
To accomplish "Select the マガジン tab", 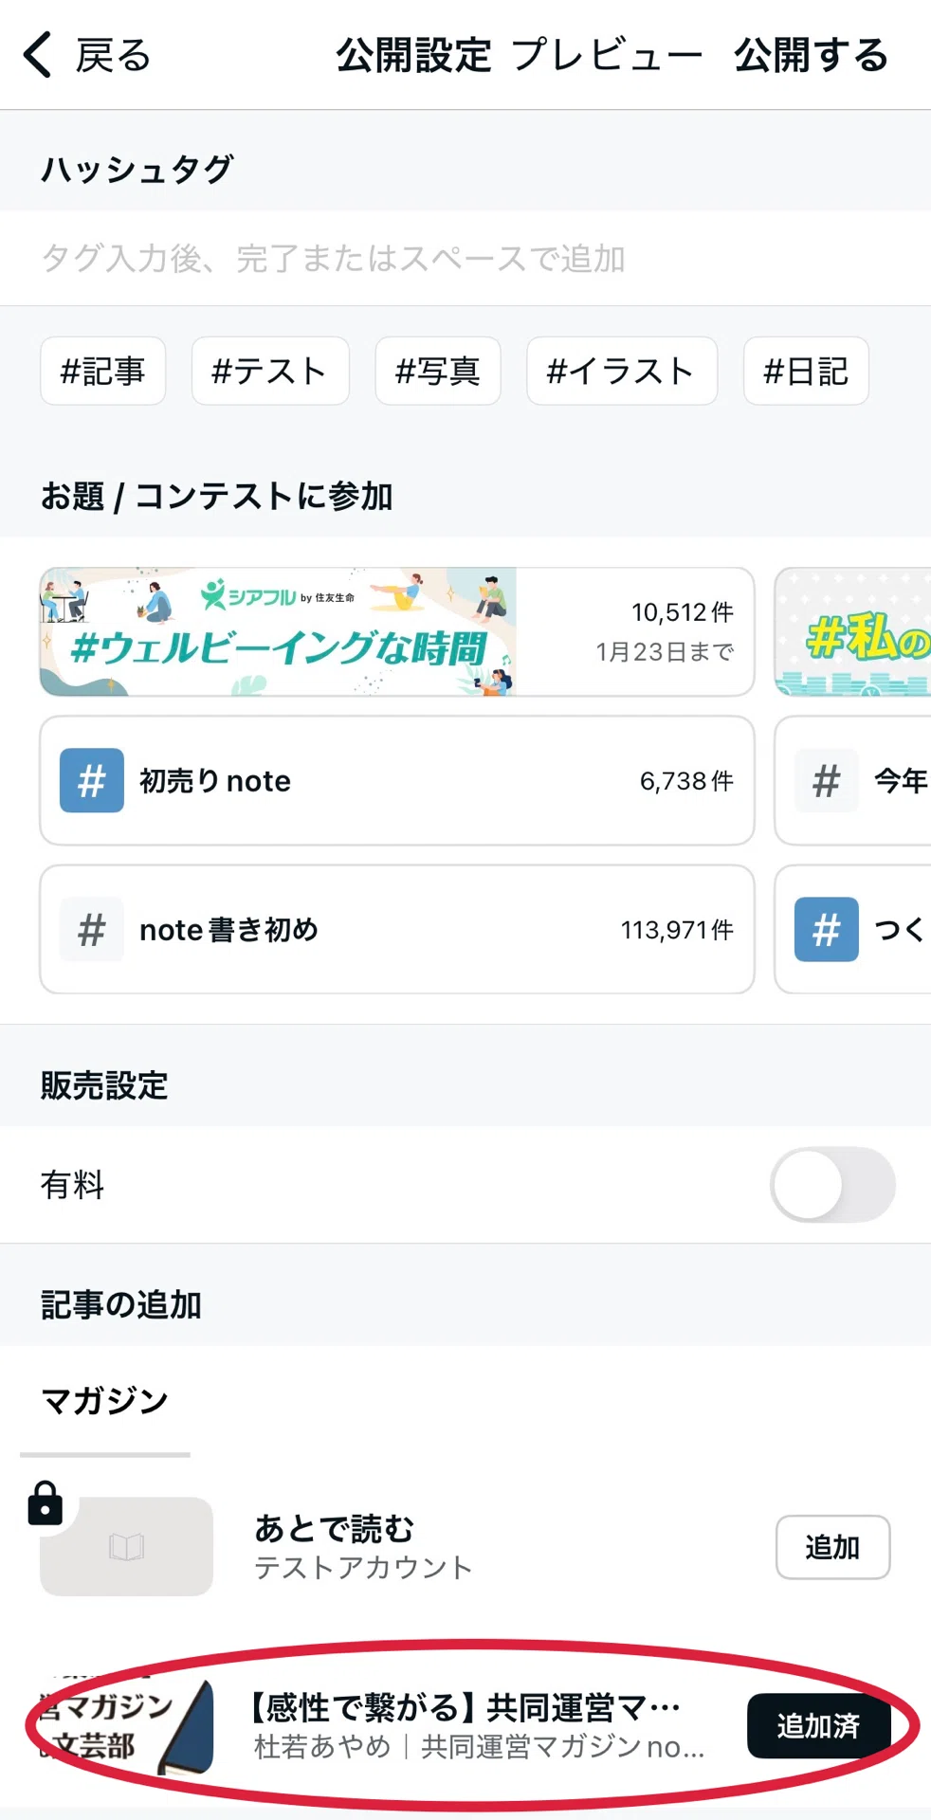I will pyautogui.click(x=104, y=1401).
